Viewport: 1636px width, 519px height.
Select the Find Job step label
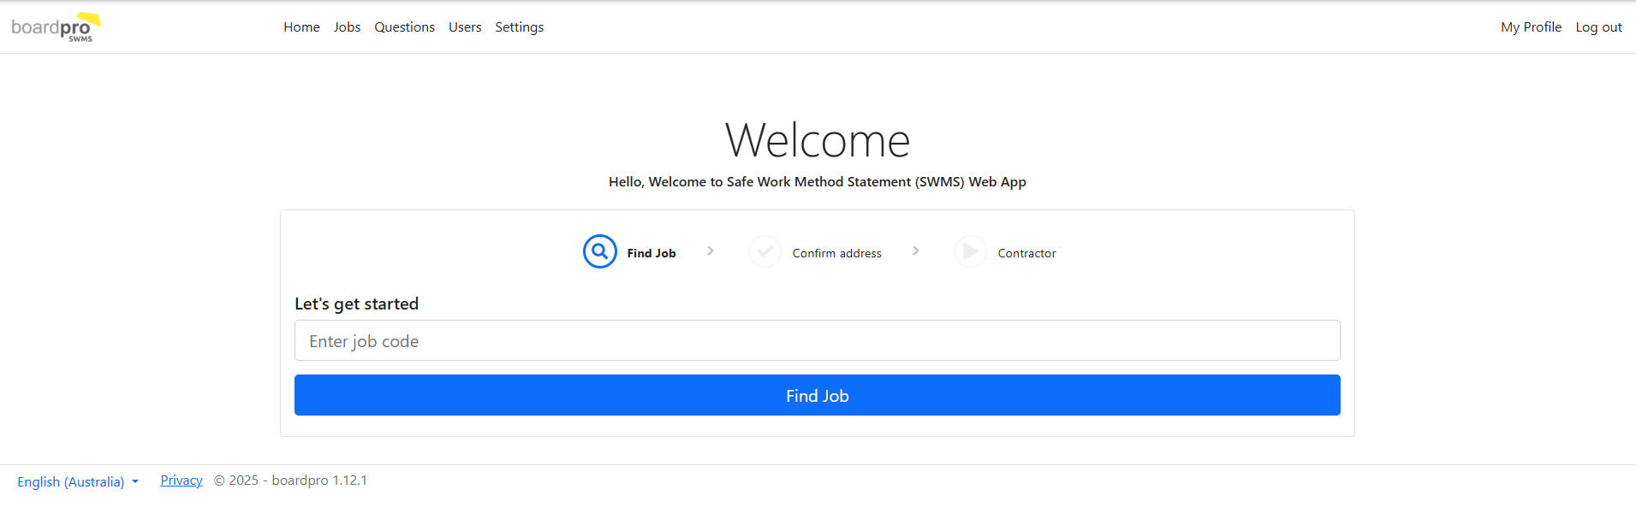coord(651,253)
